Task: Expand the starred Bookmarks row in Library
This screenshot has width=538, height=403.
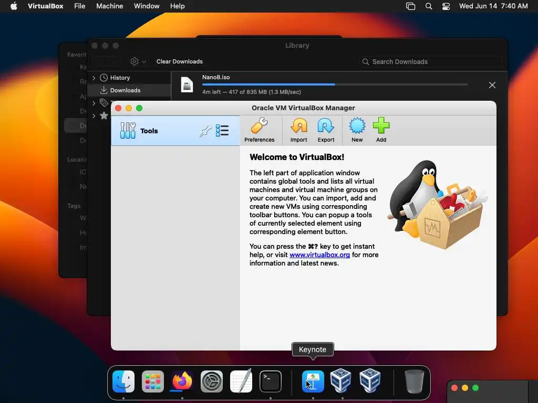Action: pyautogui.click(x=94, y=116)
